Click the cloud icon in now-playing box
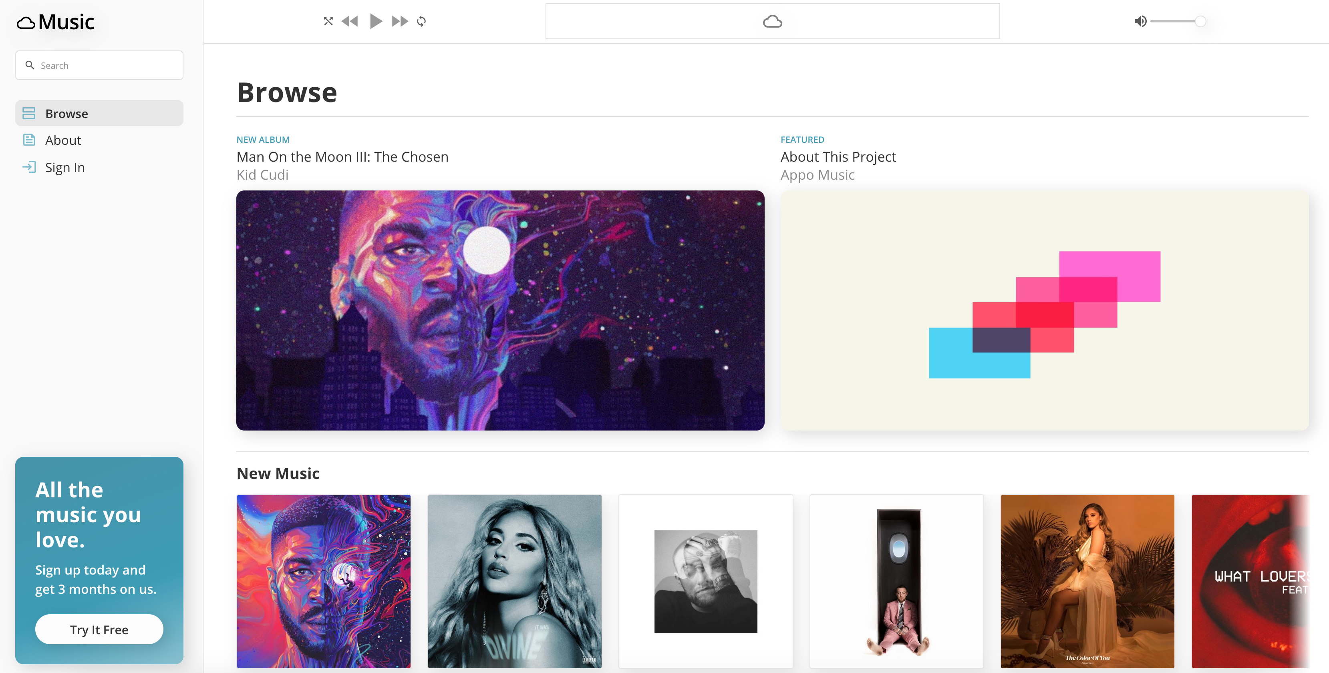Viewport: 1329px width, 673px height. [x=772, y=22]
